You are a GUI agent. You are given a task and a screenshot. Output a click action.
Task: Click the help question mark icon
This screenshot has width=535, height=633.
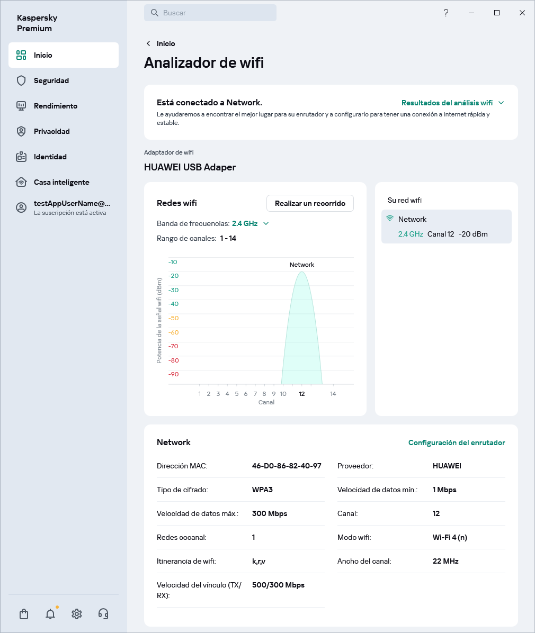point(446,13)
